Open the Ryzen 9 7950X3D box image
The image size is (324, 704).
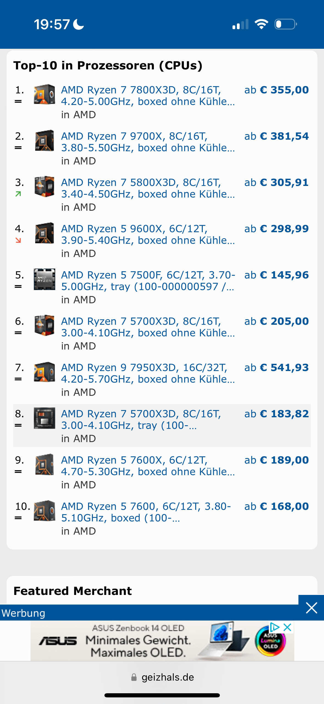(x=44, y=372)
